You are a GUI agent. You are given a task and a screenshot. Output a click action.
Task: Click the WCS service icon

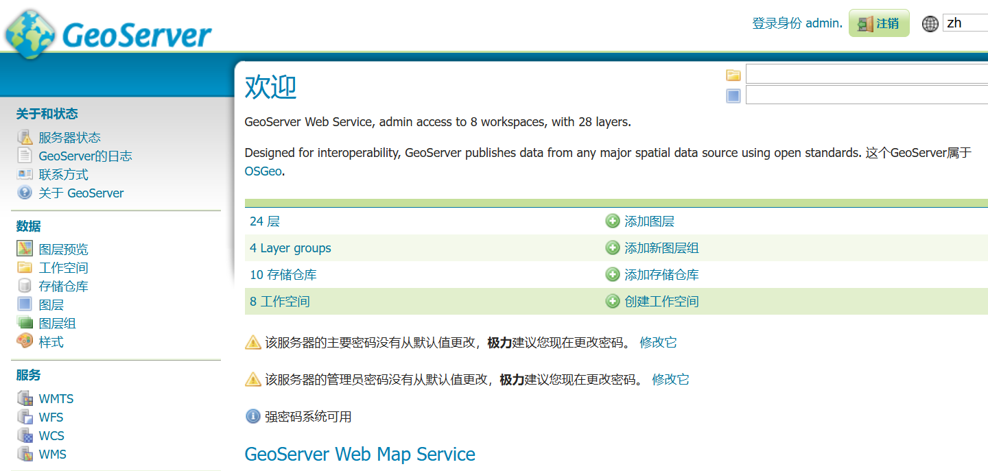tap(25, 435)
